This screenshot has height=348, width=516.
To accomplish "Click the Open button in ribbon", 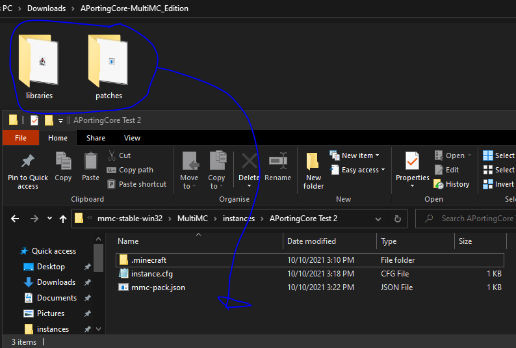I will (452, 155).
